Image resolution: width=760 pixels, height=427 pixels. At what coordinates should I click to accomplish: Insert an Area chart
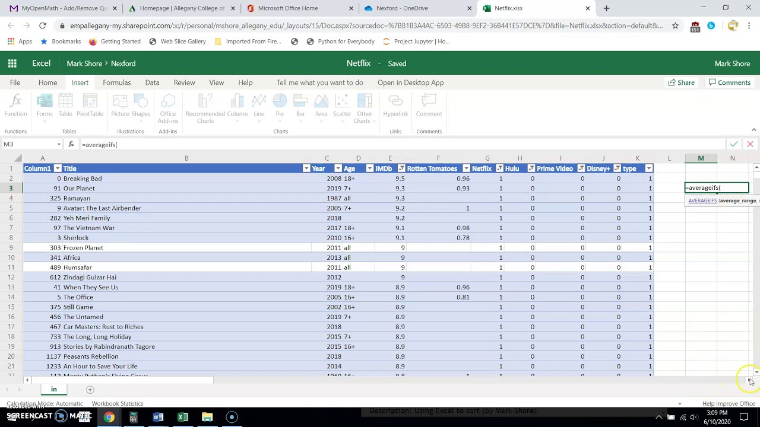point(321,107)
